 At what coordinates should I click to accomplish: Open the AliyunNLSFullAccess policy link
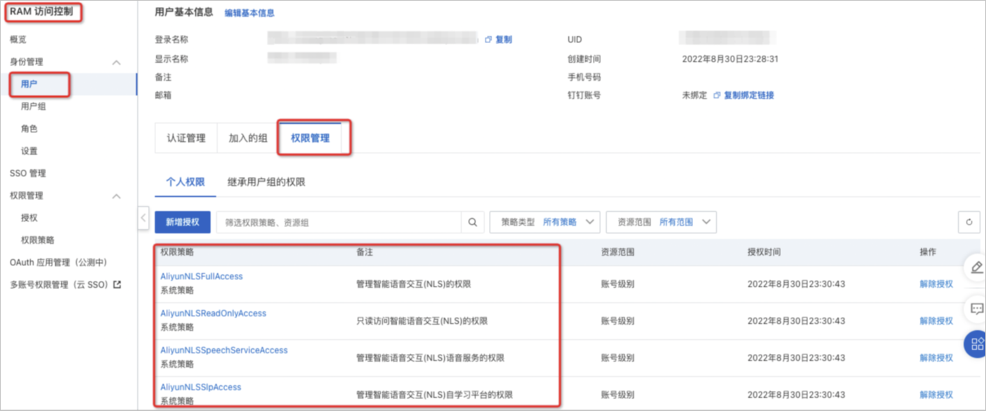point(202,277)
